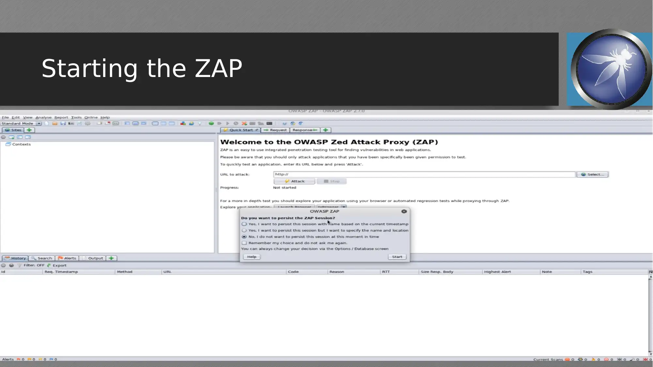Click the blue flag icon in Alerts footer
The width and height of the screenshot is (653, 367).
(51, 359)
